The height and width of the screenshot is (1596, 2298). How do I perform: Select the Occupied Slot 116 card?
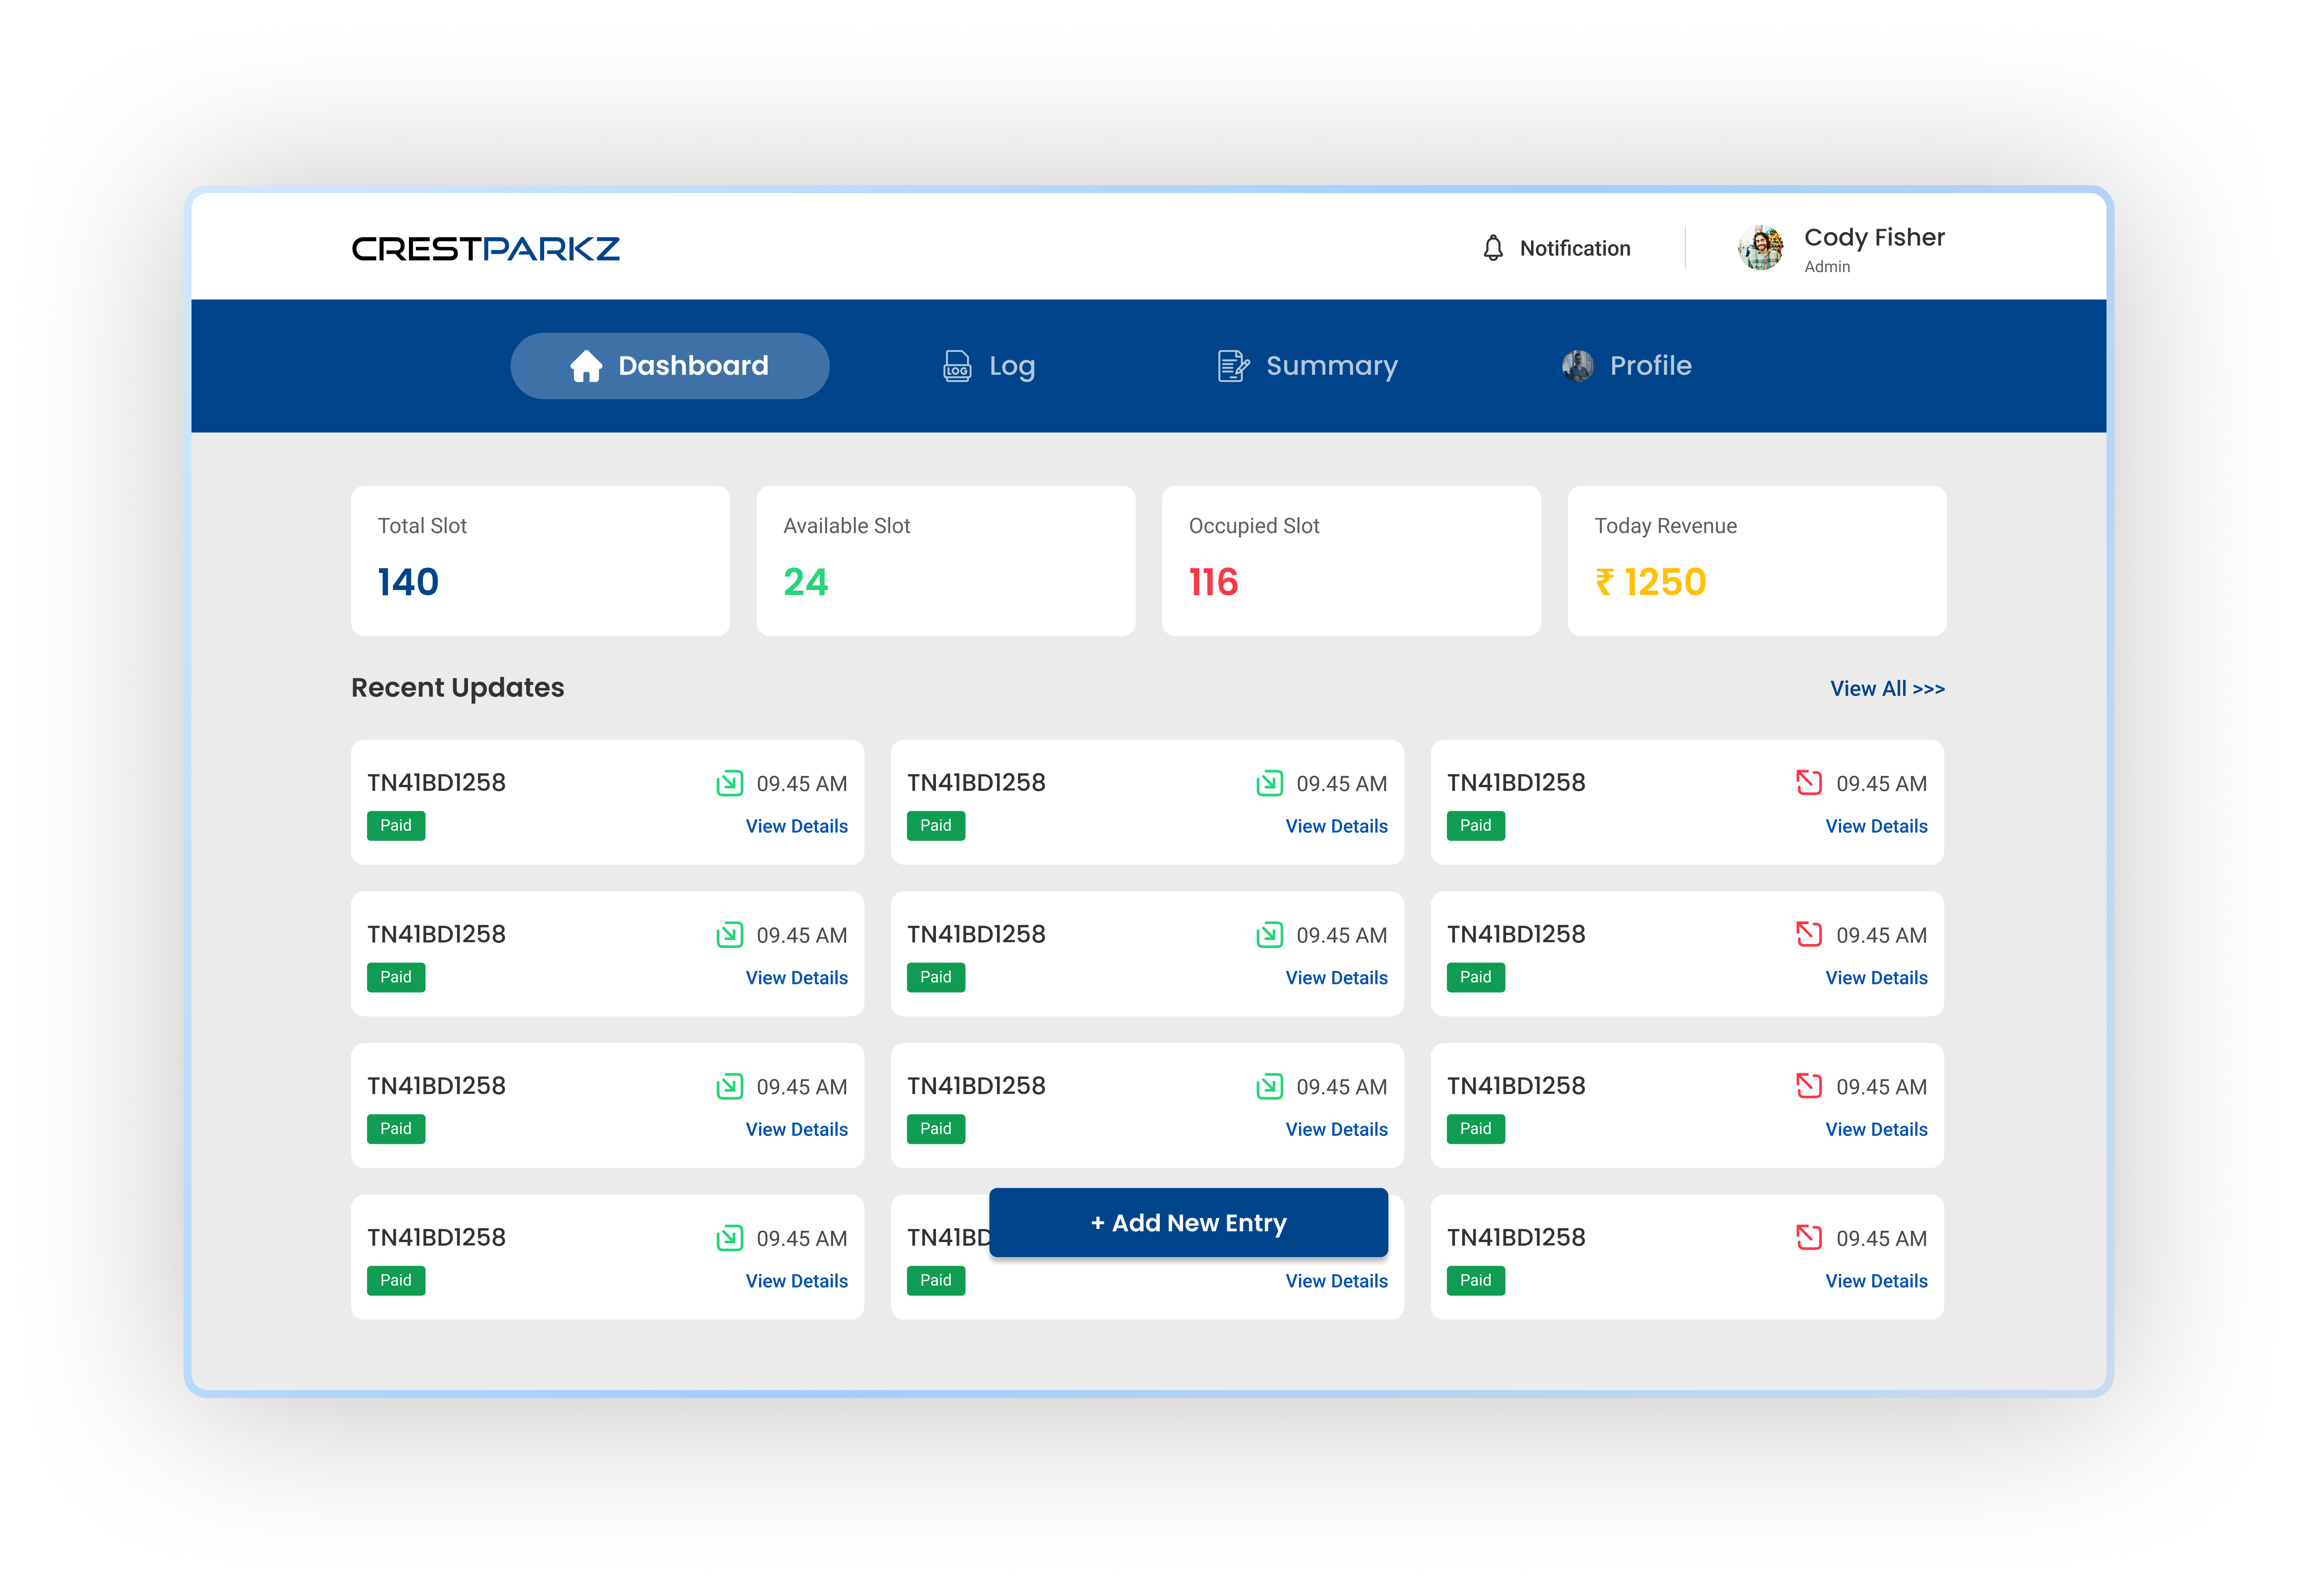point(1351,561)
